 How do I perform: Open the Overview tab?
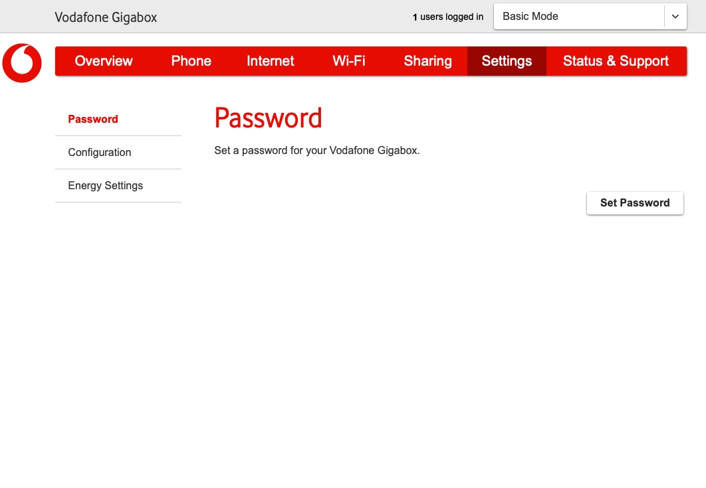pyautogui.click(x=104, y=61)
